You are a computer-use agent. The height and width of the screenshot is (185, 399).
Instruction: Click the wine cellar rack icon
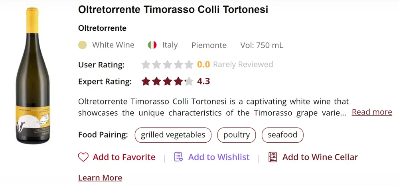pyautogui.click(x=273, y=157)
